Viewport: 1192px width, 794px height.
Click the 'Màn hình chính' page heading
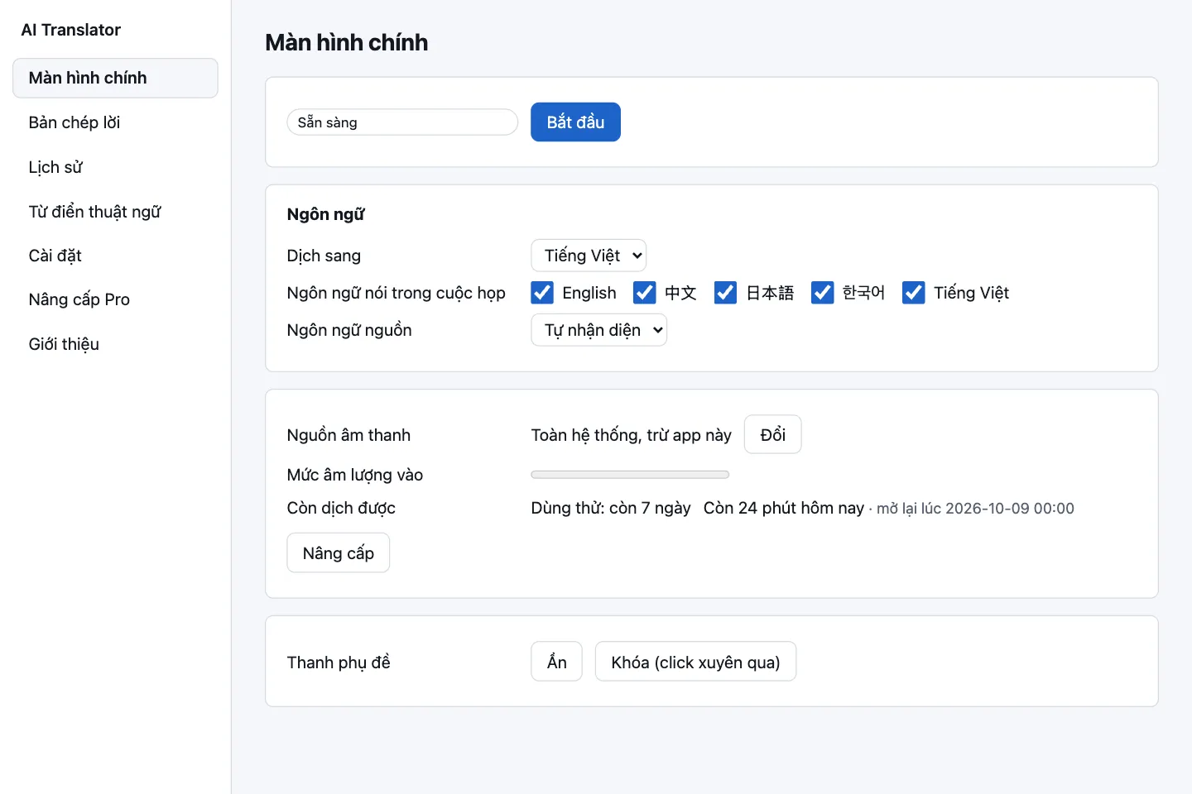click(347, 42)
